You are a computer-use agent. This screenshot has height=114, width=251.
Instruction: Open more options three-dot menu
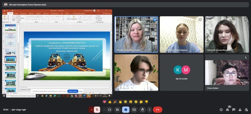149,110
